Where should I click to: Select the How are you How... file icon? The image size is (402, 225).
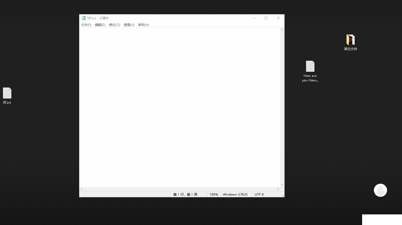(x=310, y=71)
